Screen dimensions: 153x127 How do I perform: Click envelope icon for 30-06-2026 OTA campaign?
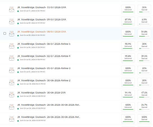pos(12,95)
